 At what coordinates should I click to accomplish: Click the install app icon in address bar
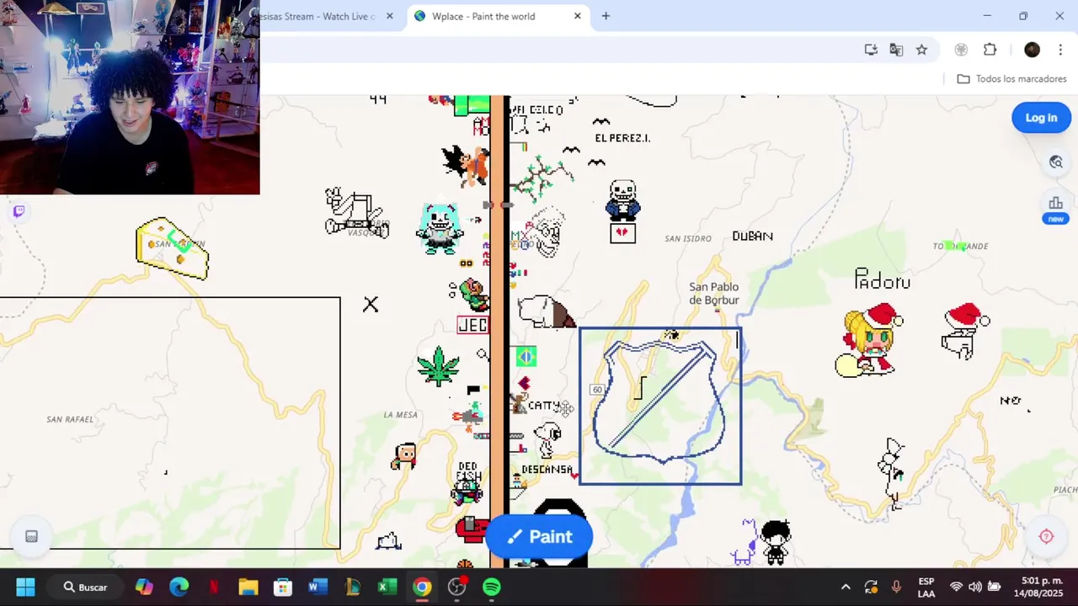point(871,50)
